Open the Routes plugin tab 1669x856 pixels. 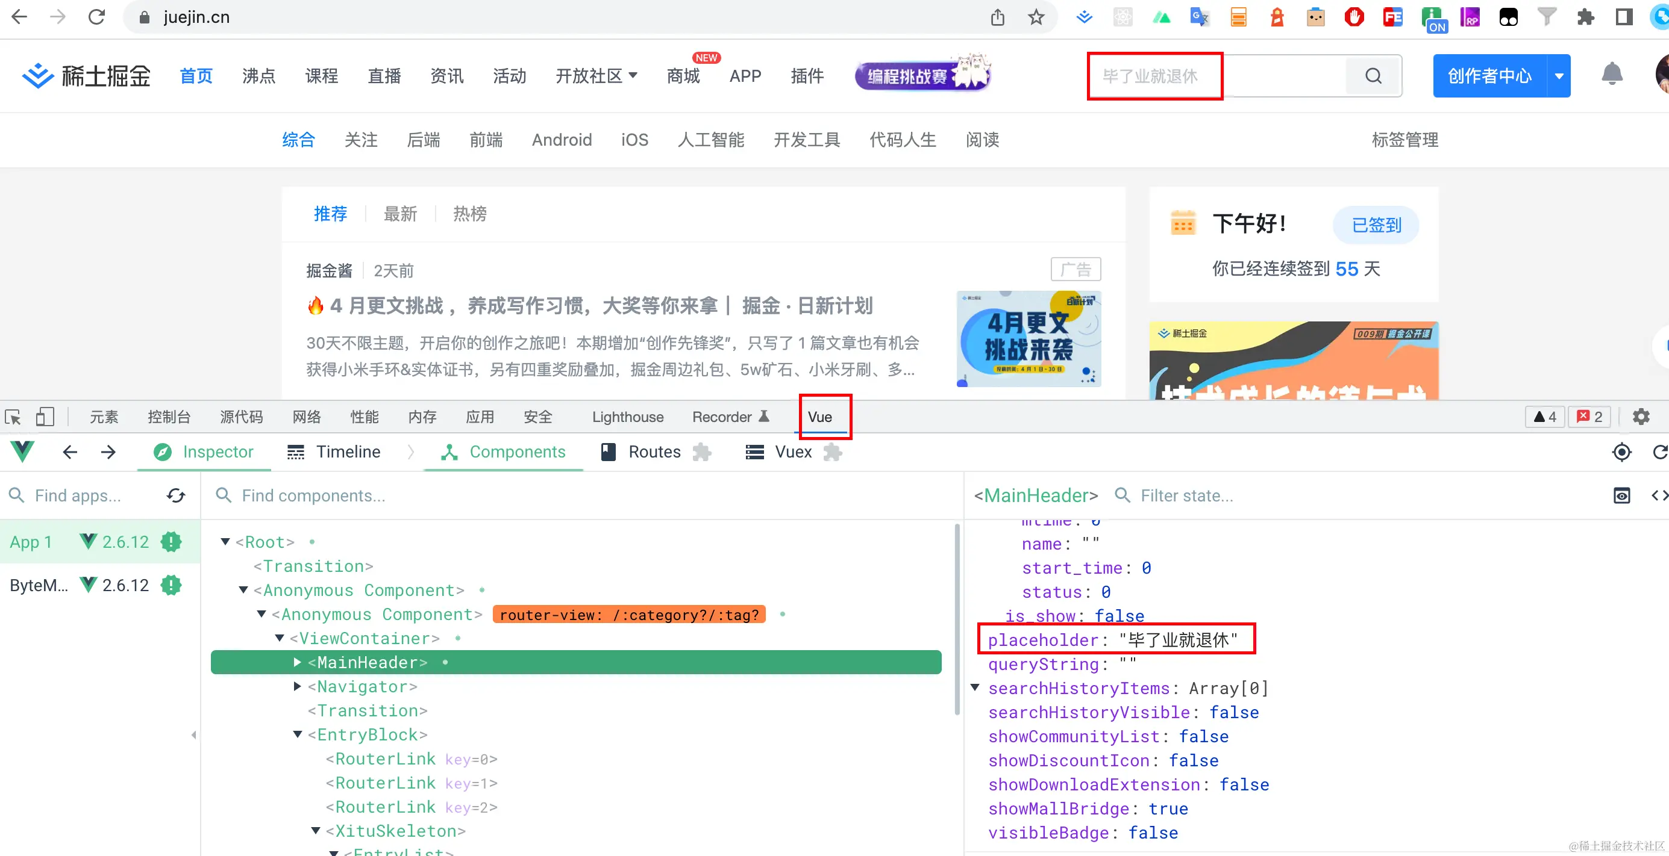[656, 451]
